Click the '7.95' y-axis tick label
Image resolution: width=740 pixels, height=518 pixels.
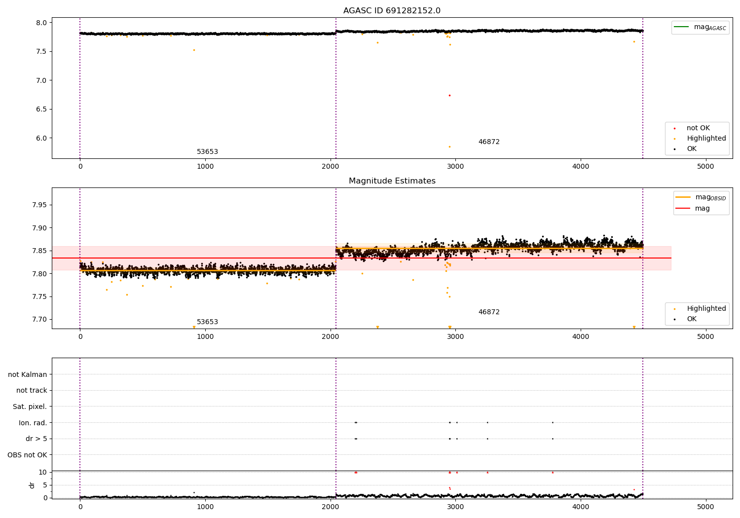pos(39,205)
